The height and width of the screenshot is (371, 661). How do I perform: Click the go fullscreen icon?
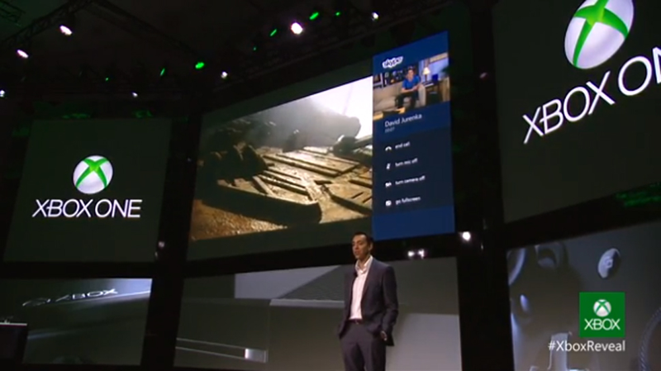388,203
